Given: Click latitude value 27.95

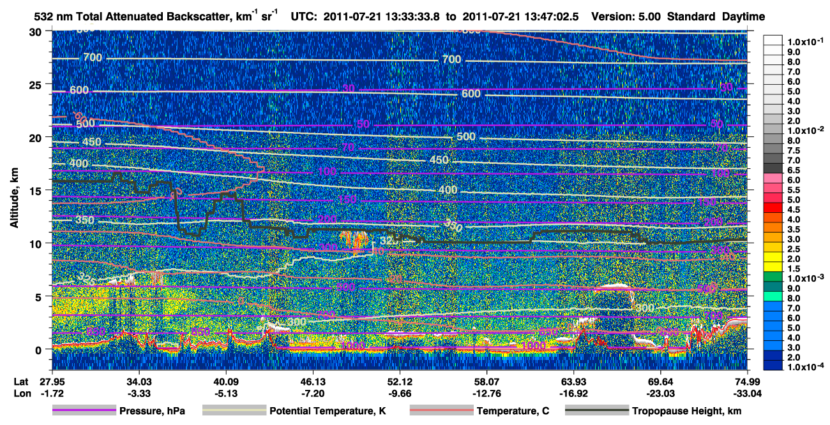Looking at the screenshot, I should (52, 381).
